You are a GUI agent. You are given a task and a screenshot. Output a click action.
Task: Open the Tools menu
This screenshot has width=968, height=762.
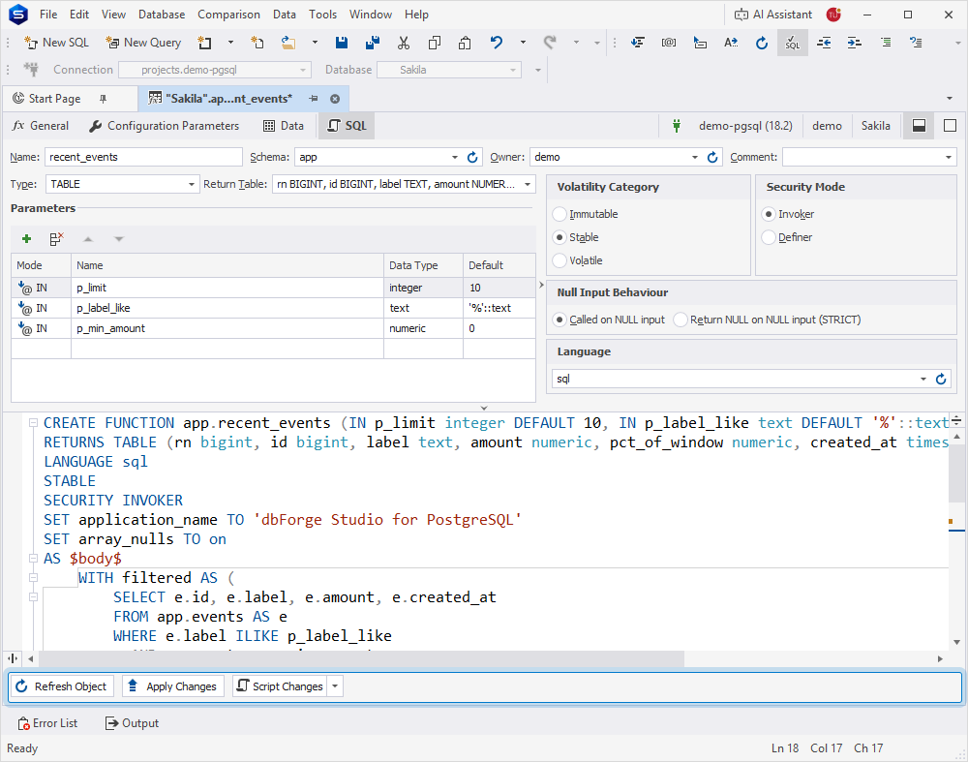[x=323, y=15]
